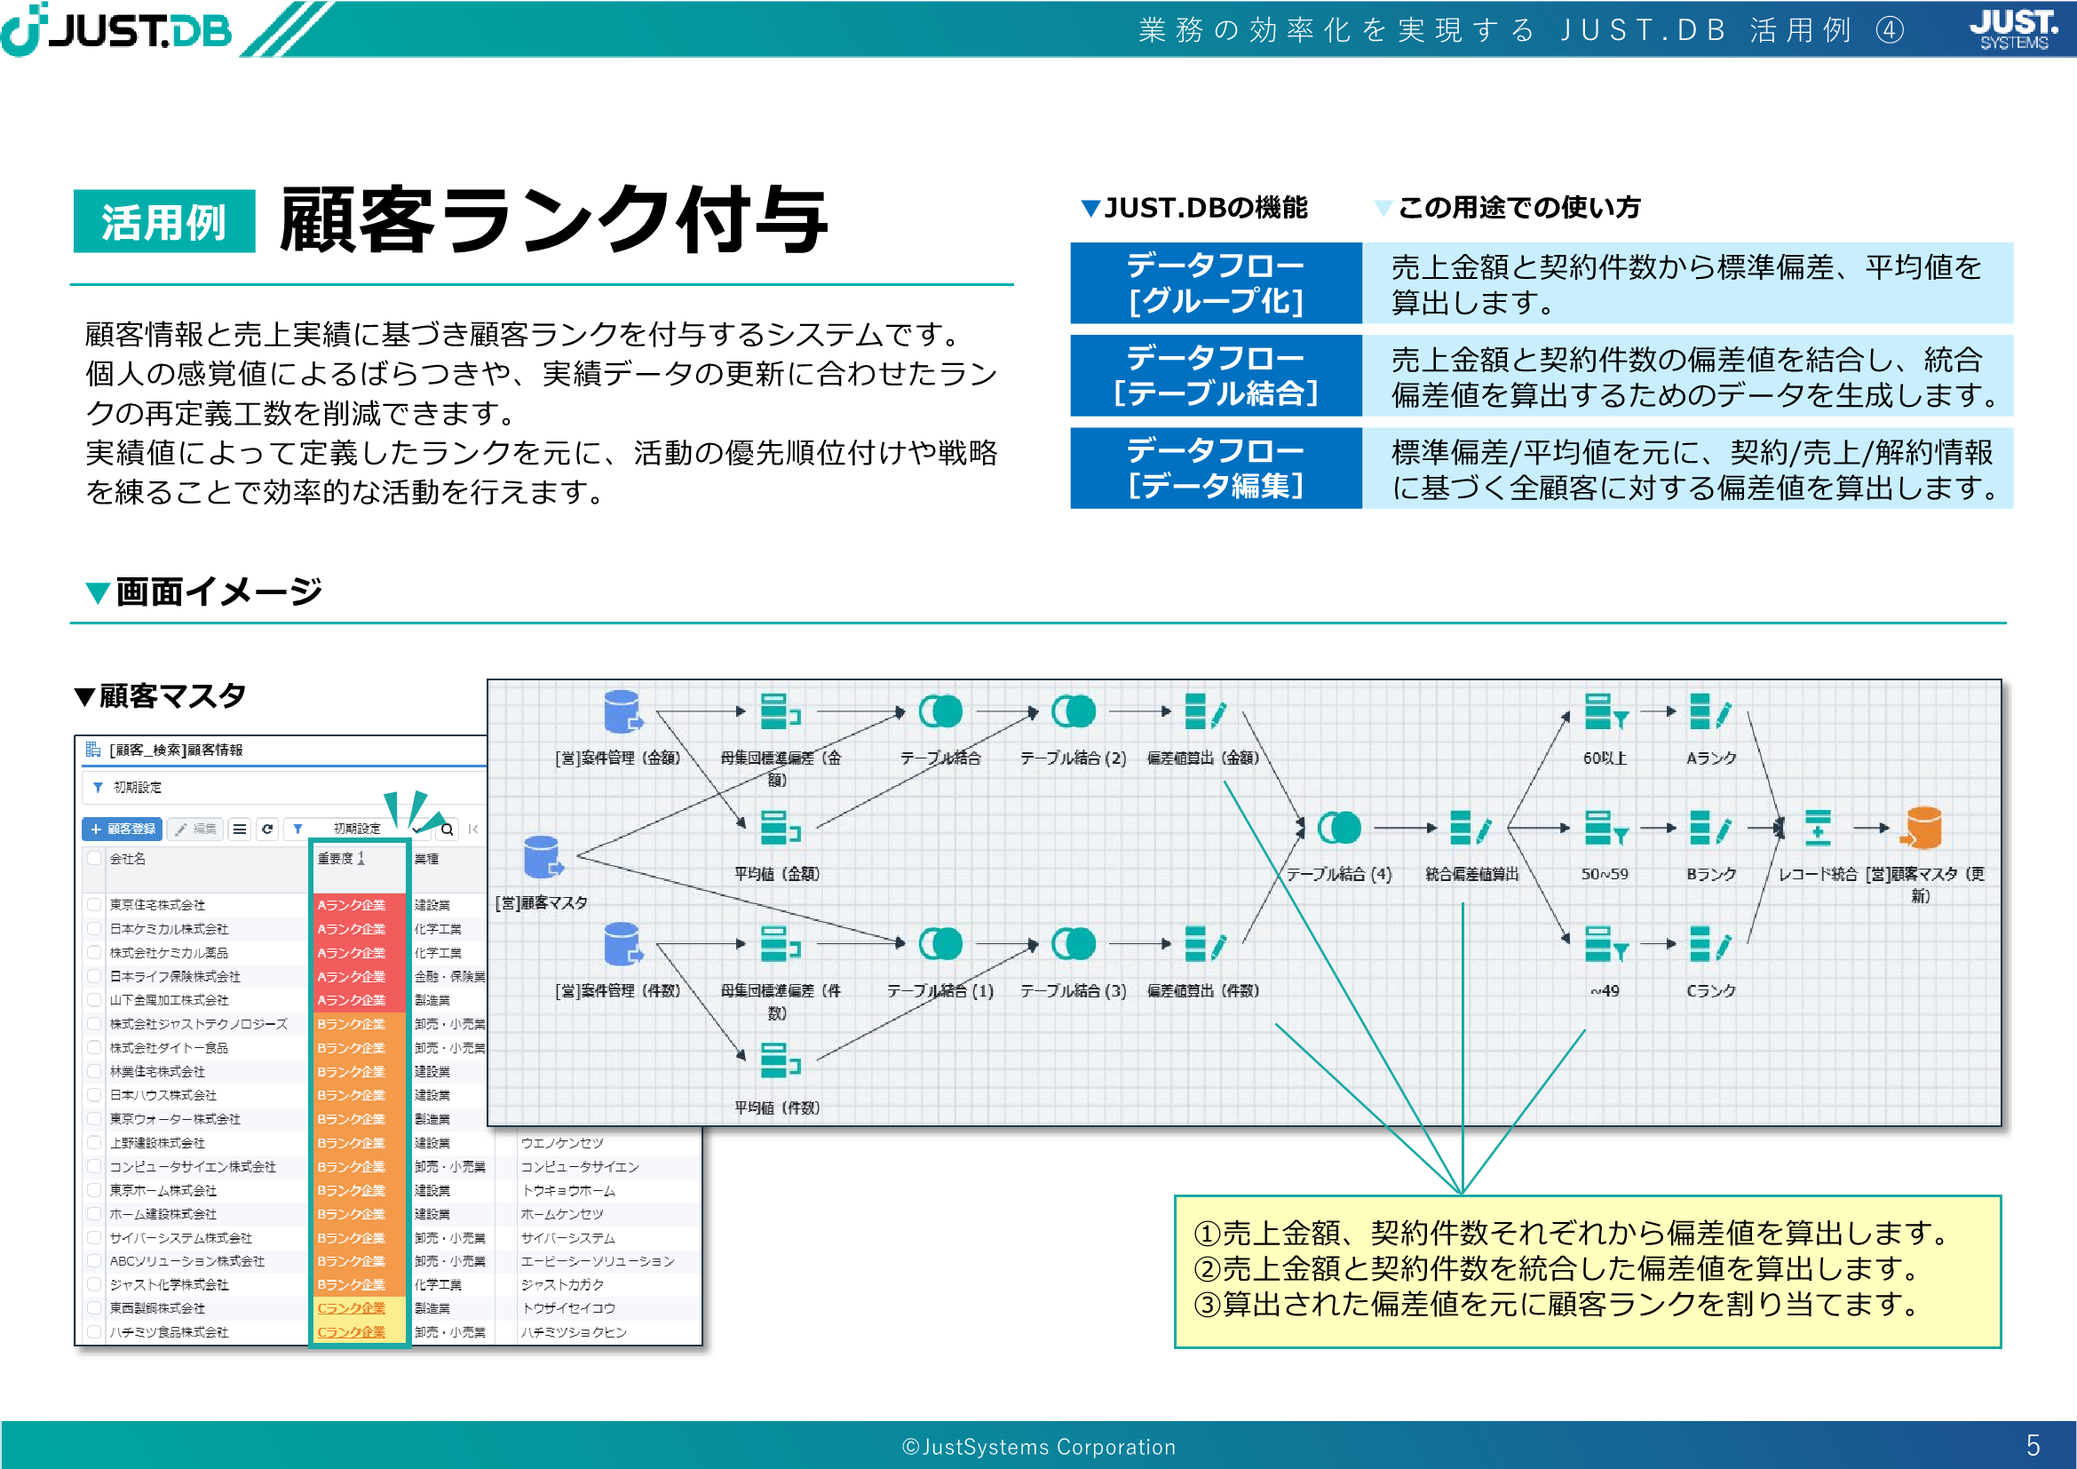Select the テーブル結合 (4) join node
Viewport: 2077px width, 1469px height.
pos(1339,828)
